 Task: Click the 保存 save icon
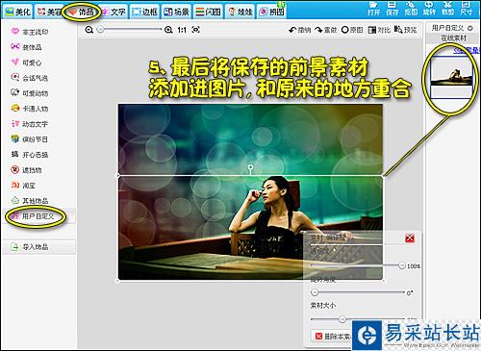pyautogui.click(x=392, y=9)
